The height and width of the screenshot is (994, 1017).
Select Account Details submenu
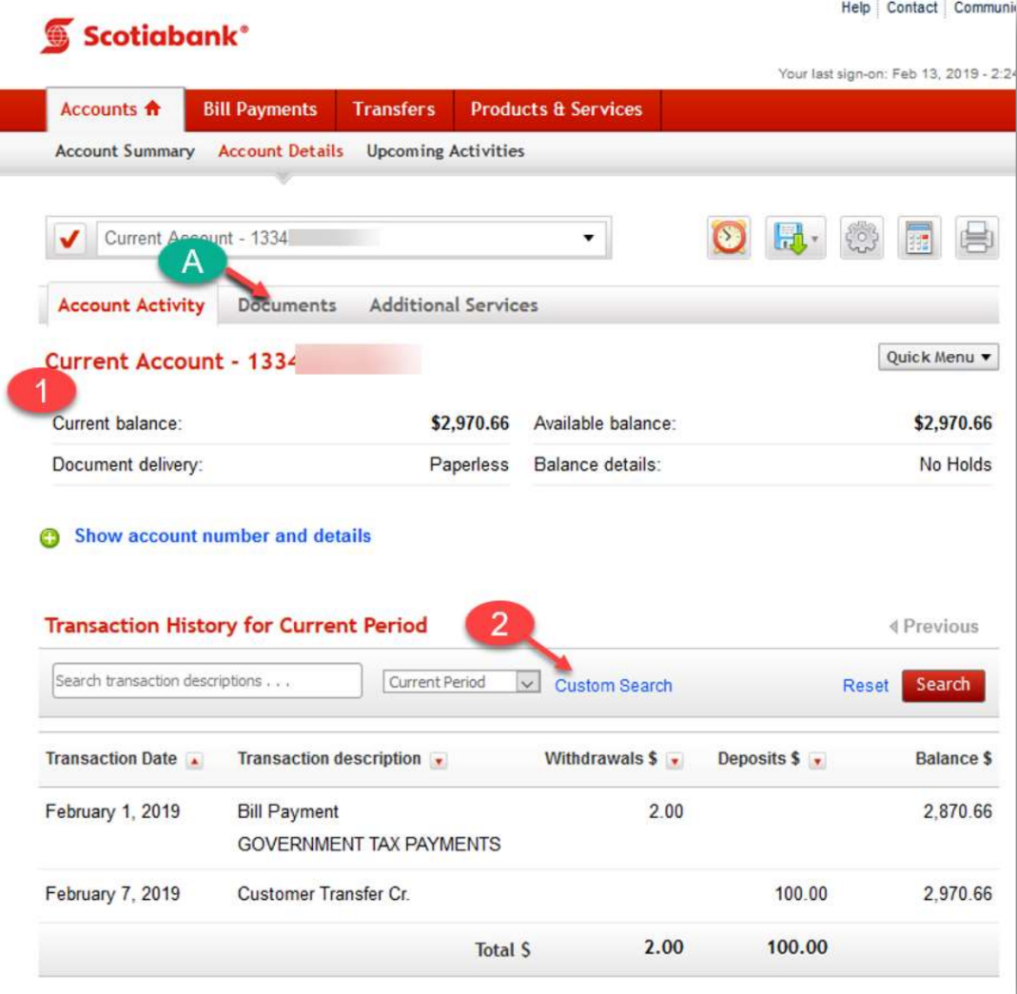coord(281,151)
